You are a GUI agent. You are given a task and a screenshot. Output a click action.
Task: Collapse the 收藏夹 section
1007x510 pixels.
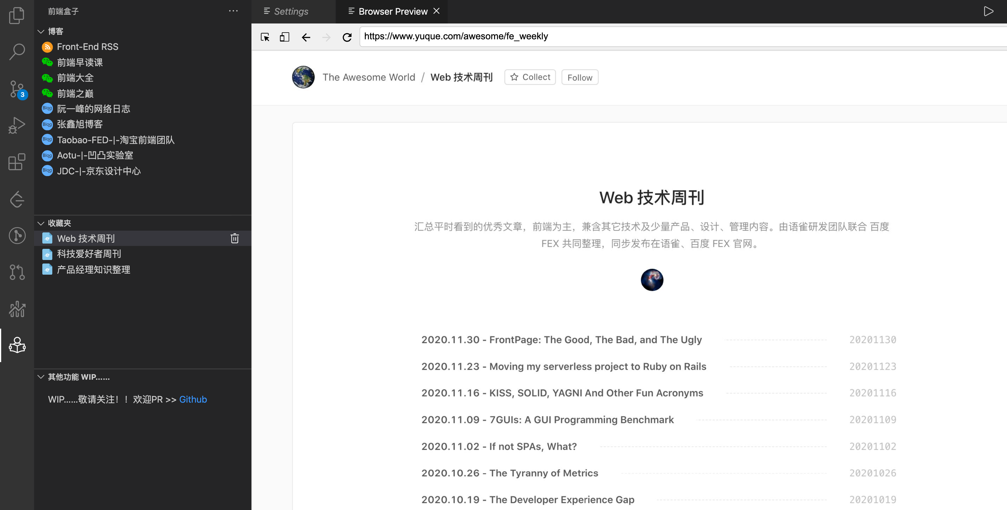click(41, 223)
